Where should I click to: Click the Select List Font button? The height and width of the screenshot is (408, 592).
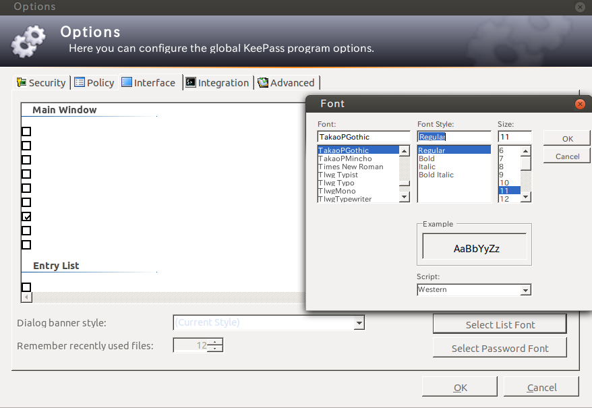(500, 324)
